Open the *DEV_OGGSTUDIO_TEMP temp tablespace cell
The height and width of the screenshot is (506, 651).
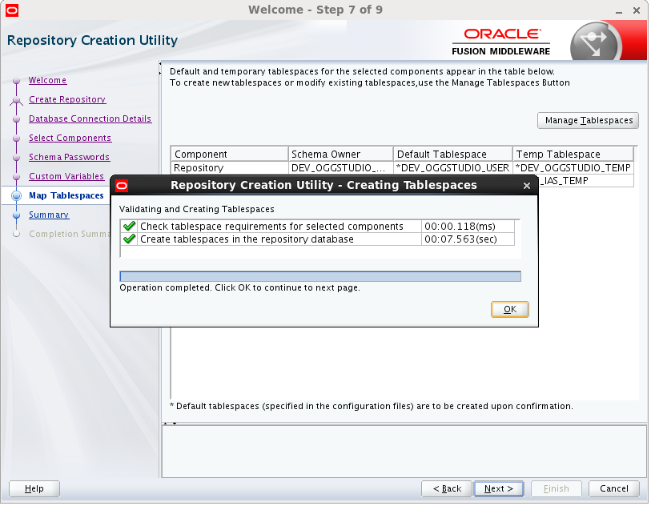[x=573, y=167]
